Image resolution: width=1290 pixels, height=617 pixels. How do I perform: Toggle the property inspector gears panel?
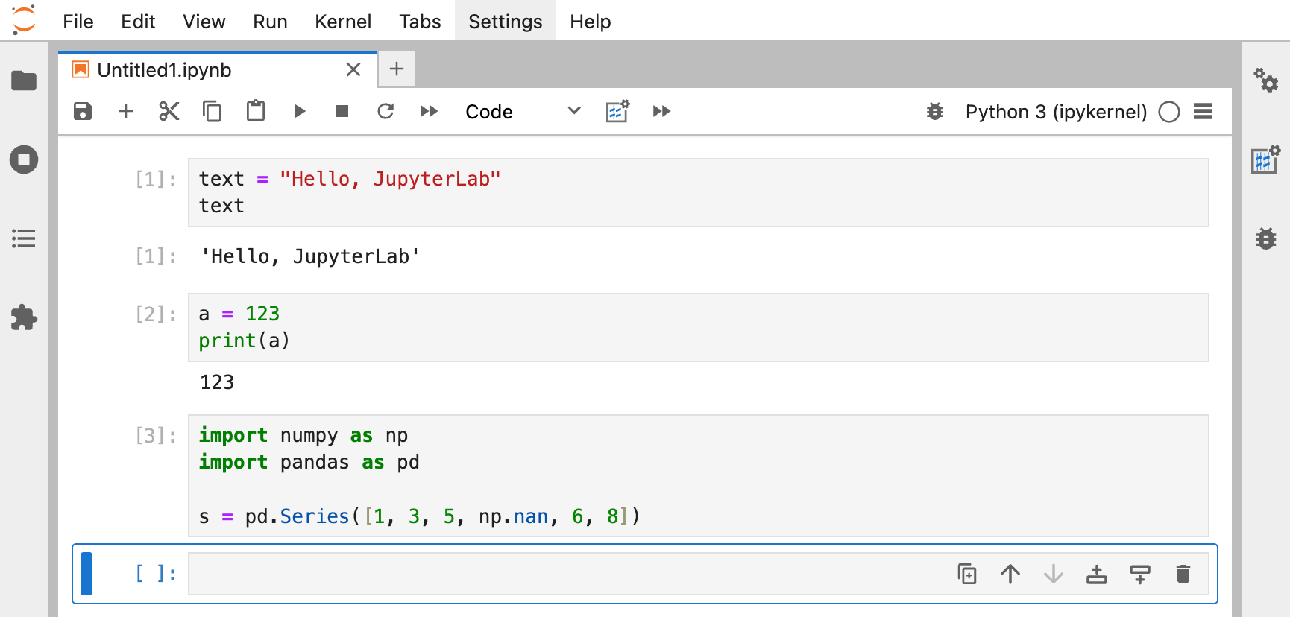[1265, 80]
